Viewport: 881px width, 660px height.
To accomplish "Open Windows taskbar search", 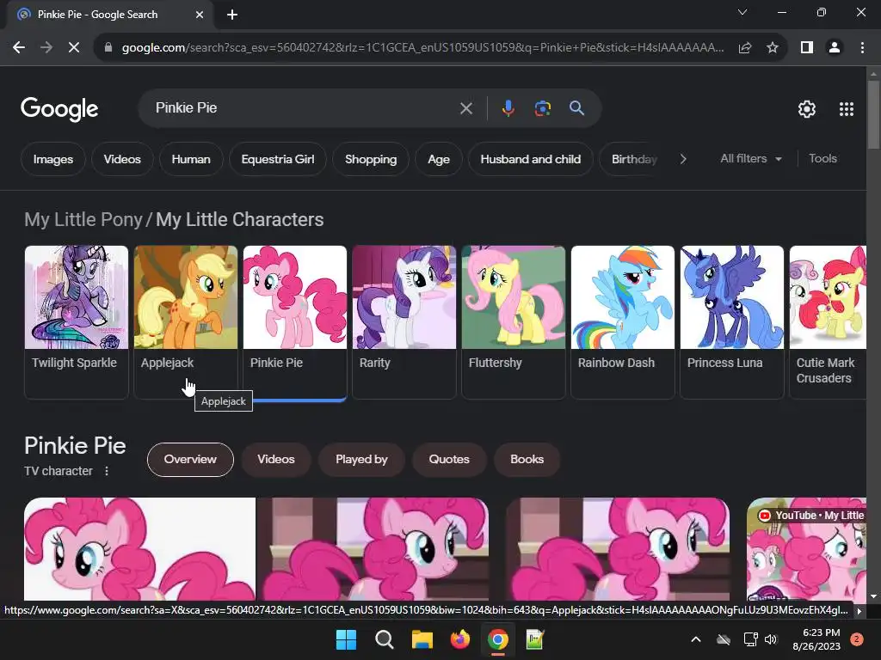I will 385,639.
